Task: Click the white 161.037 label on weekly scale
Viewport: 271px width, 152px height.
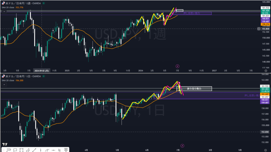Action: (265, 16)
